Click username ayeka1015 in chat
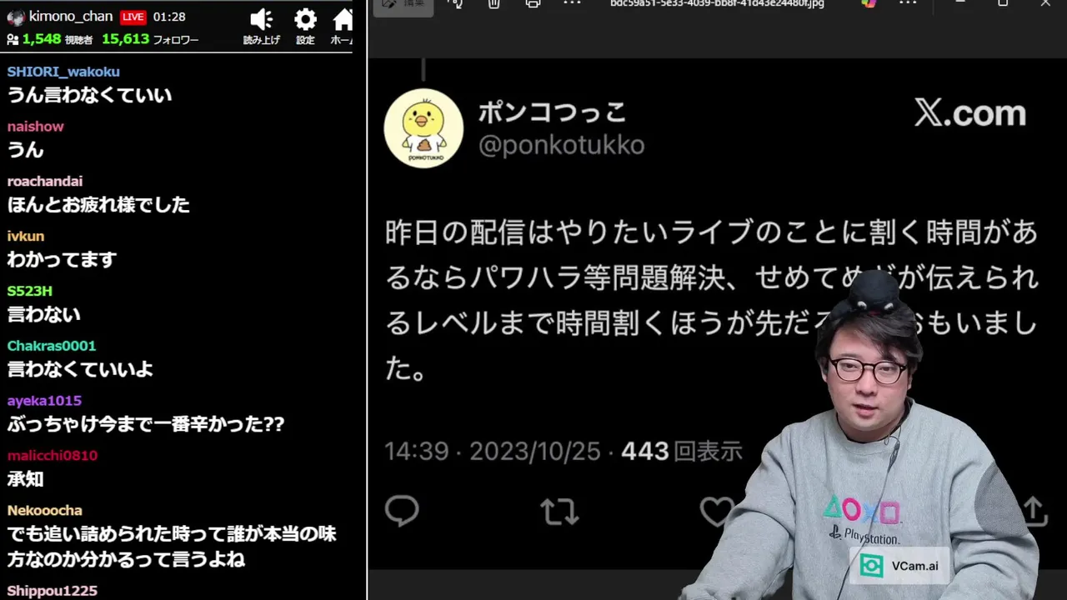The image size is (1067, 600). pos(44,401)
